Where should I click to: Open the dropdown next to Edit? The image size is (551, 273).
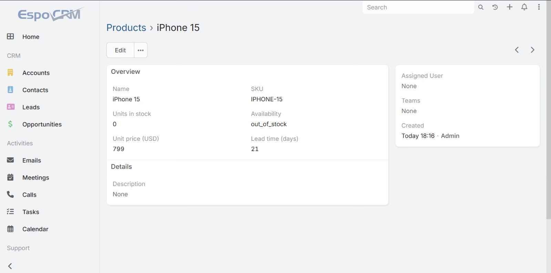click(141, 50)
